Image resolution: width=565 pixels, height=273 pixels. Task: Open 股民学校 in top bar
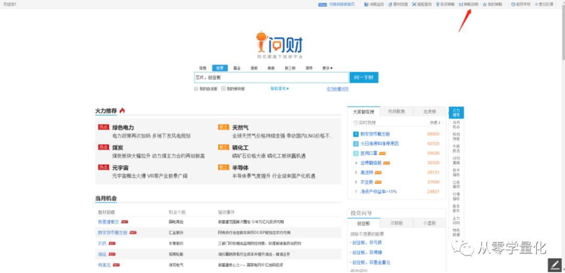point(521,4)
